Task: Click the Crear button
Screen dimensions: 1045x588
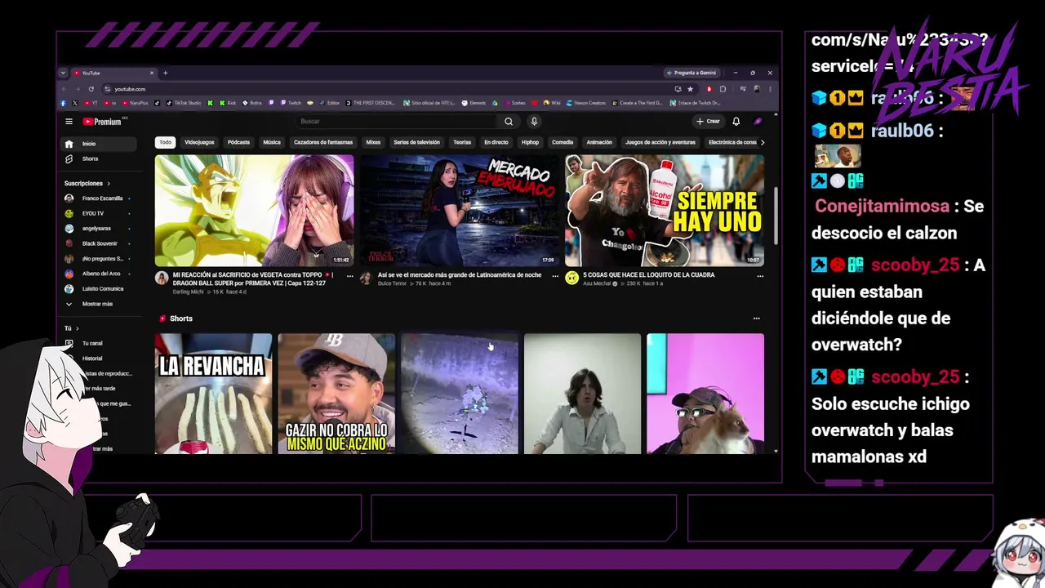Action: 708,122
